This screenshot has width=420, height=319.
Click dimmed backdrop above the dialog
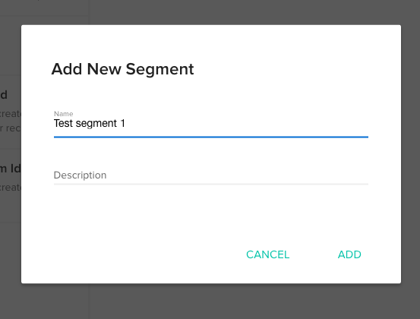point(211,12)
